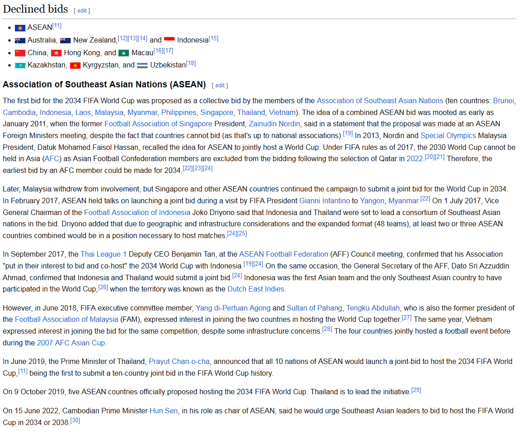
Task: Edit the Association of Southeast Asian Nations section
Action: coord(220,85)
